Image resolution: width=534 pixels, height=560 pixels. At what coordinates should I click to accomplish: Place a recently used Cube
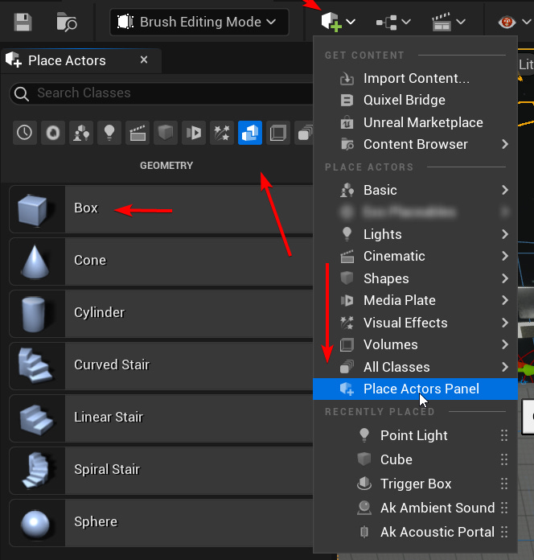[x=415, y=459]
